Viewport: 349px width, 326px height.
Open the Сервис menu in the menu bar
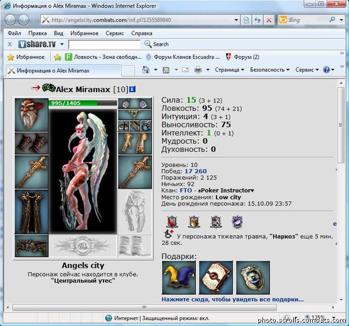[115, 33]
